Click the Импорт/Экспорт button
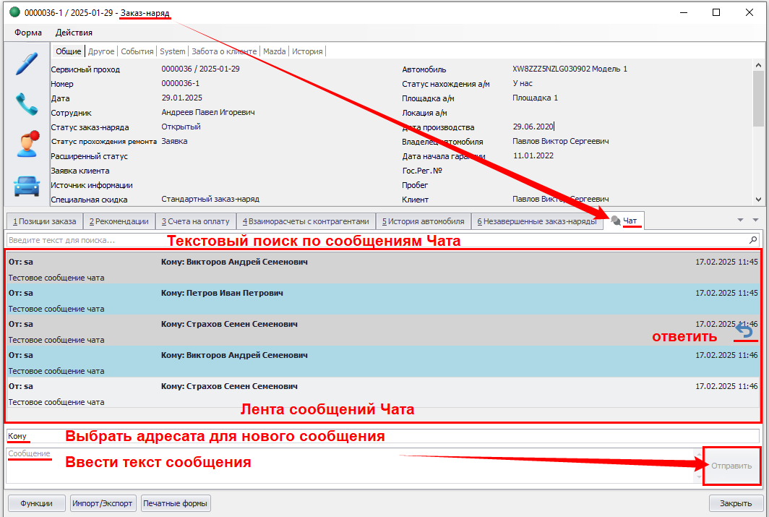This screenshot has height=517, width=769. click(102, 503)
